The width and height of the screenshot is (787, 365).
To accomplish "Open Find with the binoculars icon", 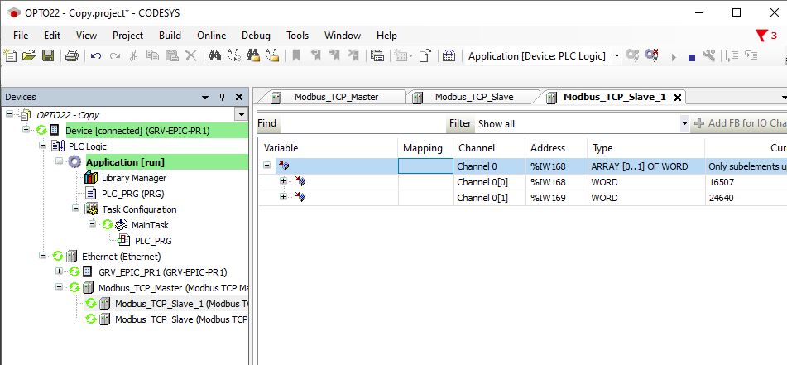I will (215, 55).
